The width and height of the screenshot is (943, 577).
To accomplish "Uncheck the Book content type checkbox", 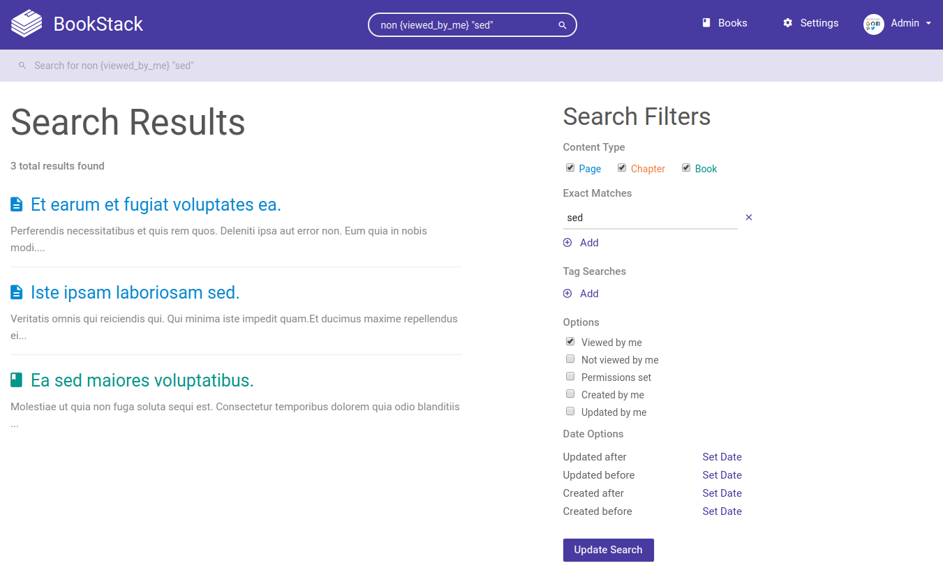I will [686, 168].
